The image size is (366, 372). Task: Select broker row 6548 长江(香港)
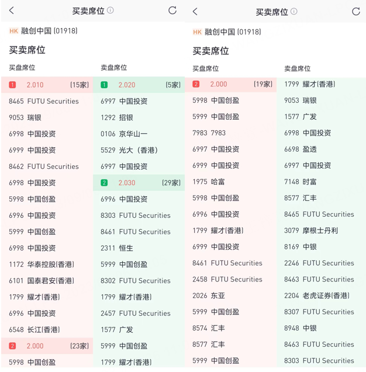pos(47,329)
